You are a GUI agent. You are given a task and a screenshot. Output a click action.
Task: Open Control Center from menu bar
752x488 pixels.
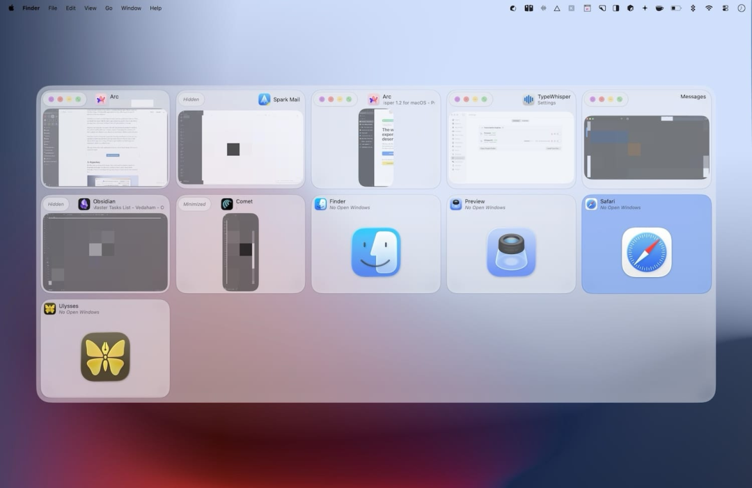click(725, 8)
